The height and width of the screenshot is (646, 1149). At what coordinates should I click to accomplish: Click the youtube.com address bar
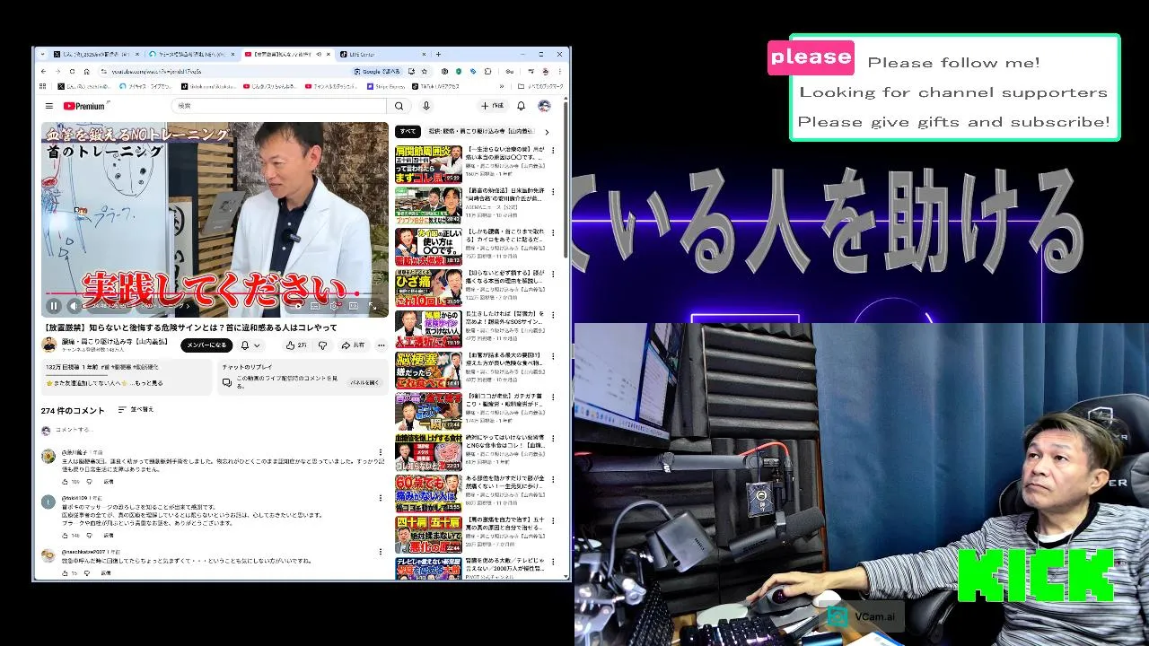(224, 71)
